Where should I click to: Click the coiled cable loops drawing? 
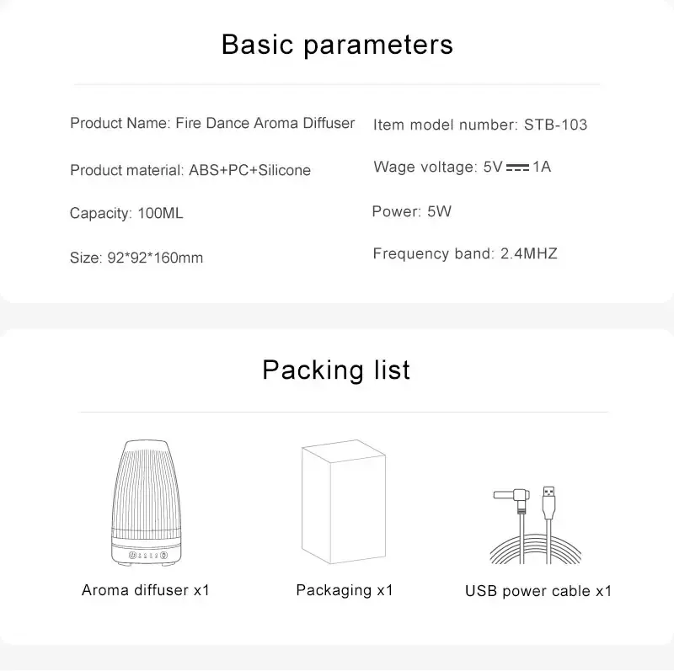coord(535,549)
